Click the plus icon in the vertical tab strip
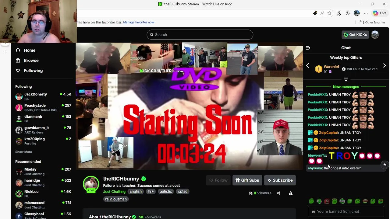Viewport: 390px width, 219px height. [x=5, y=52]
